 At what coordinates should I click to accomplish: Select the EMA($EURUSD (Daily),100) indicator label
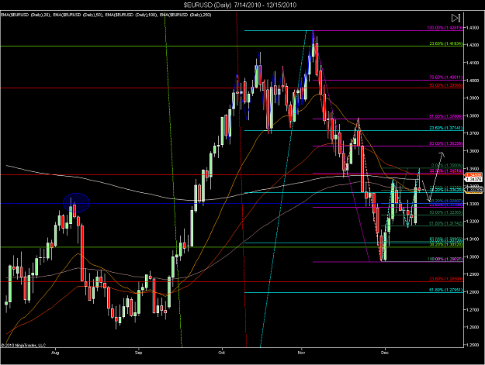(x=131, y=15)
